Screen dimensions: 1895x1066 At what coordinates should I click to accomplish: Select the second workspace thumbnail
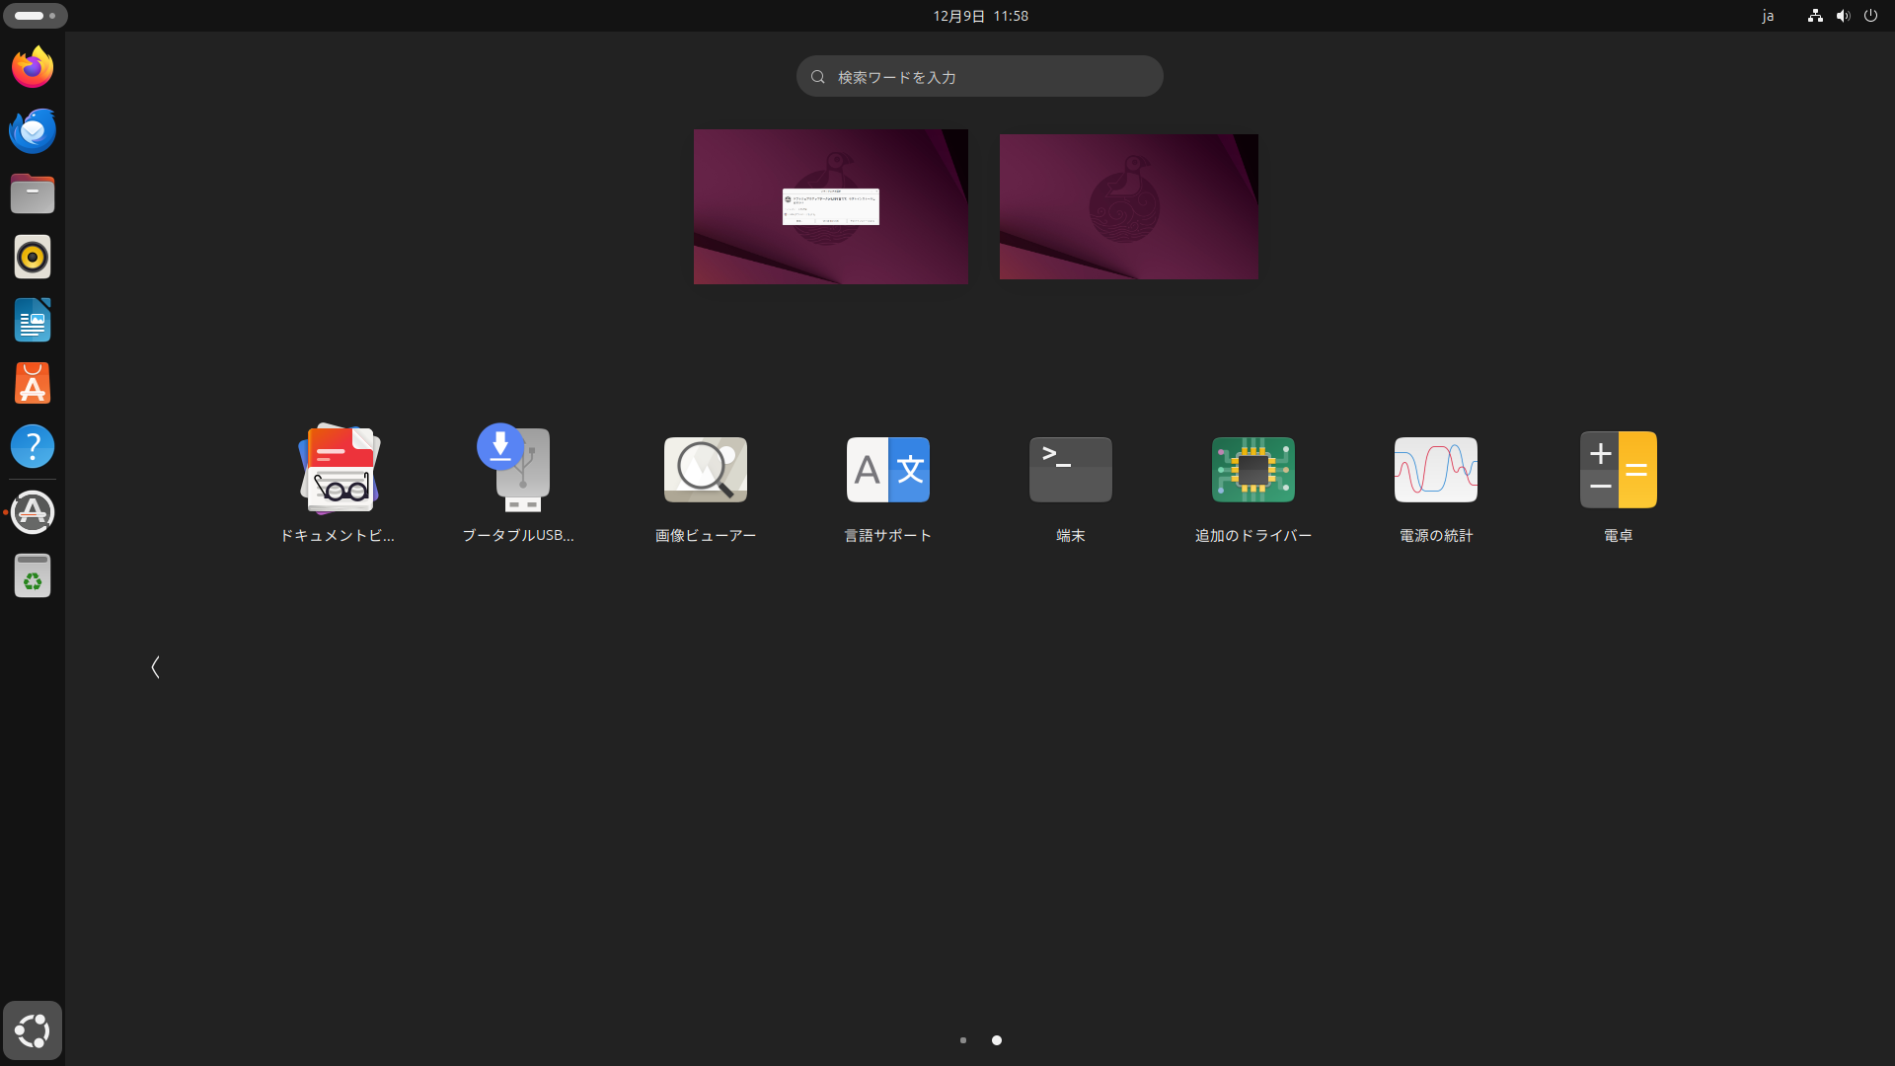pyautogui.click(x=1128, y=206)
